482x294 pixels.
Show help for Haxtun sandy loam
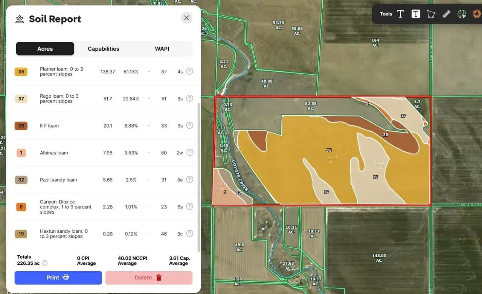[190, 234]
